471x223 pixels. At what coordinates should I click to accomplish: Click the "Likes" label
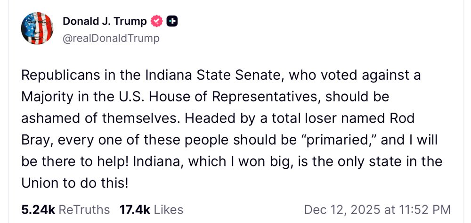point(168,210)
